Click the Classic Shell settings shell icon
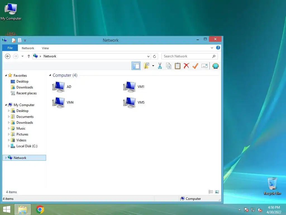The width and height of the screenshot is (286, 215). coord(215,66)
